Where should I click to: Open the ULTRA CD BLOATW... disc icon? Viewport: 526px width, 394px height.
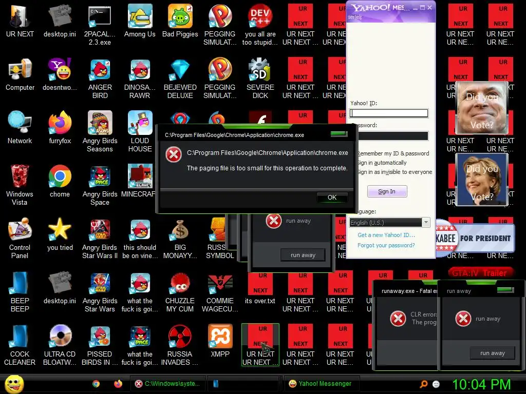(x=60, y=345)
